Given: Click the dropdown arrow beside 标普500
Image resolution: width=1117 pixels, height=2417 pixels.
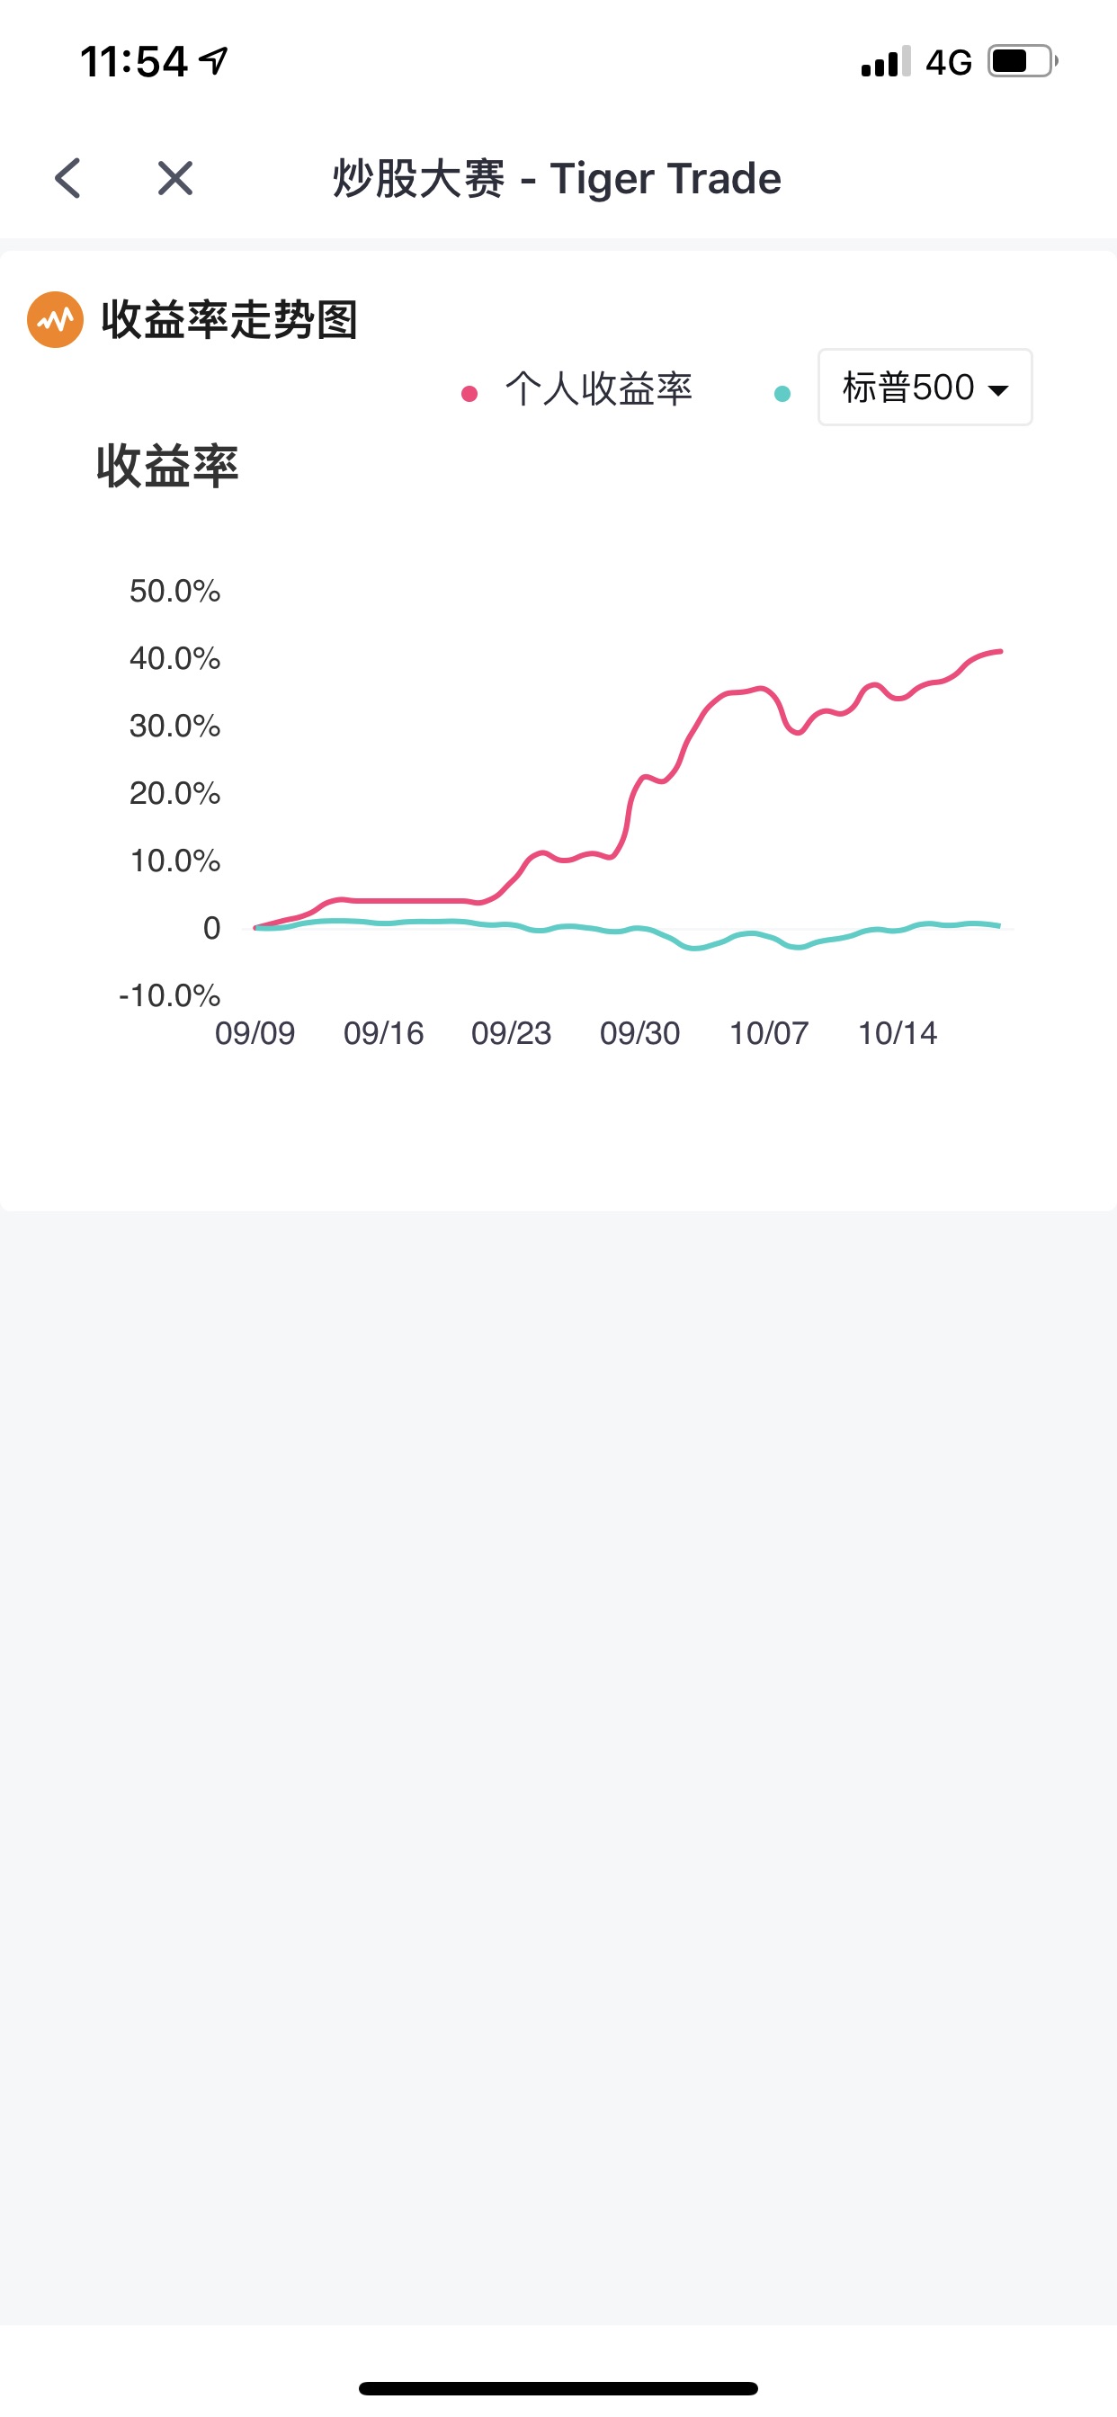Looking at the screenshot, I should [x=998, y=390].
